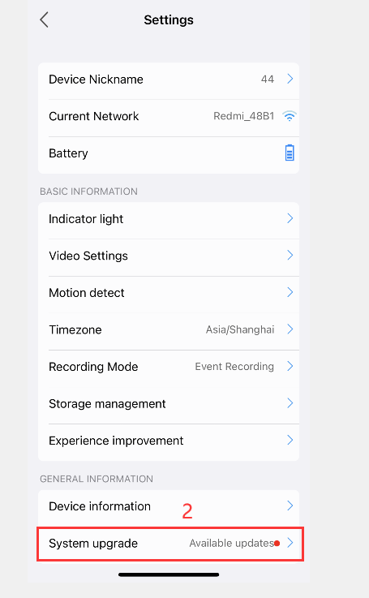Go back using the top-left arrow
The image size is (369, 598).
click(45, 19)
